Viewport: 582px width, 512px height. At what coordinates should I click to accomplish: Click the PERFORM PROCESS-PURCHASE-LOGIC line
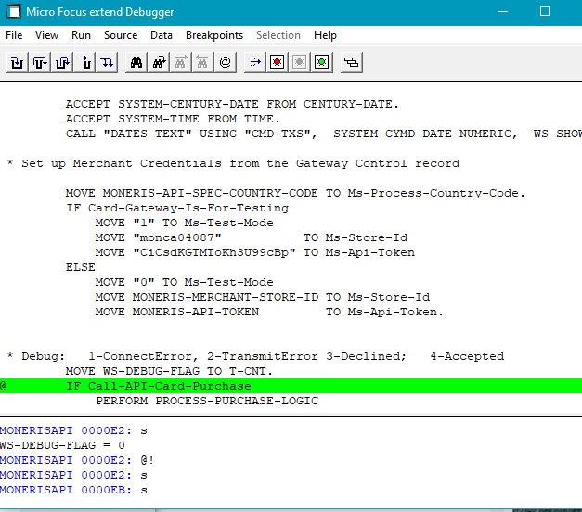click(x=207, y=401)
